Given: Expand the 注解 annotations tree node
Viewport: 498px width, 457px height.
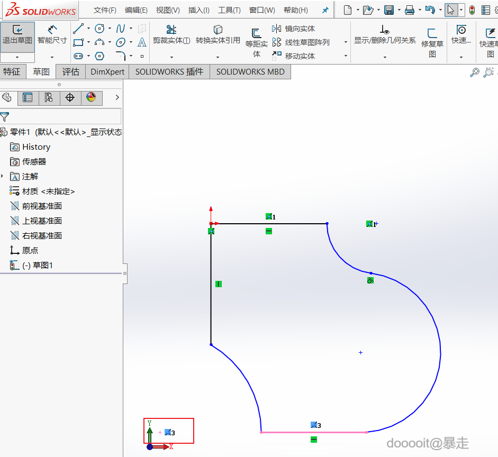Looking at the screenshot, I should [2, 176].
